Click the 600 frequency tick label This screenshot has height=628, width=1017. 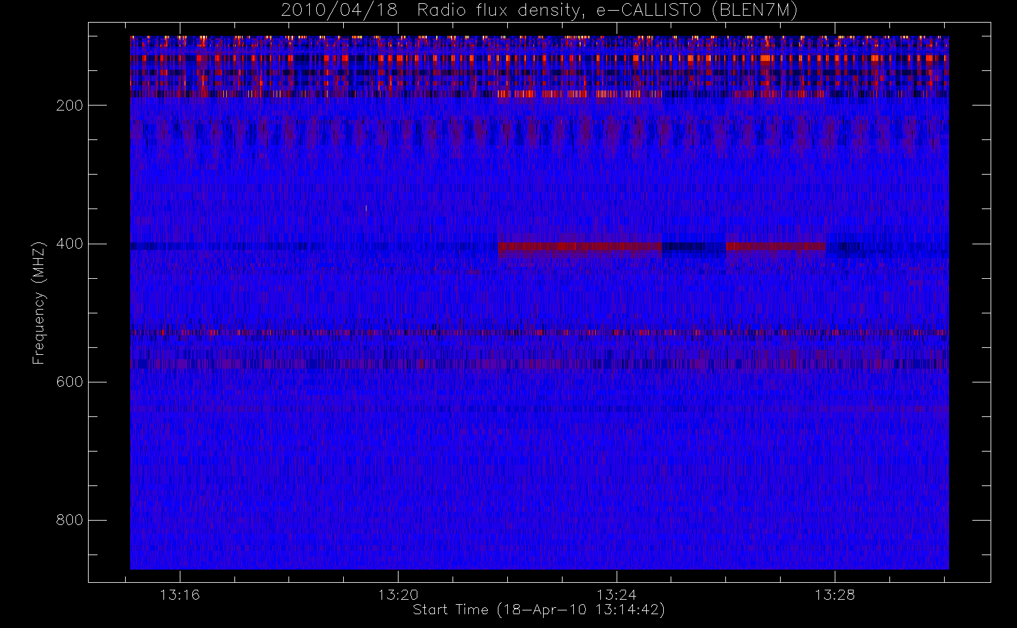point(70,382)
